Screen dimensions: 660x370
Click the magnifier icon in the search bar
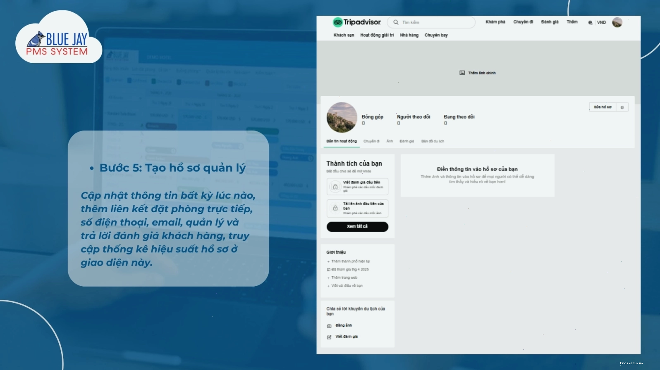coord(396,22)
